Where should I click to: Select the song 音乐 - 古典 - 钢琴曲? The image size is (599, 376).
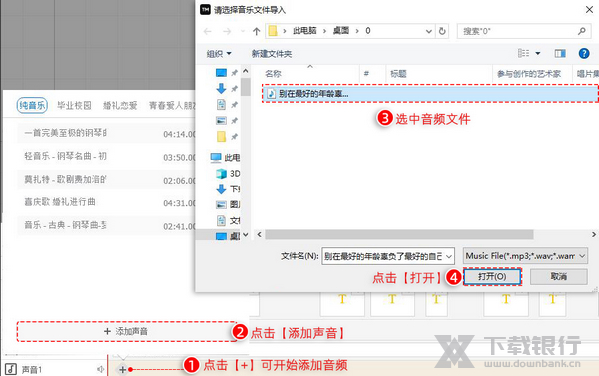(106, 225)
